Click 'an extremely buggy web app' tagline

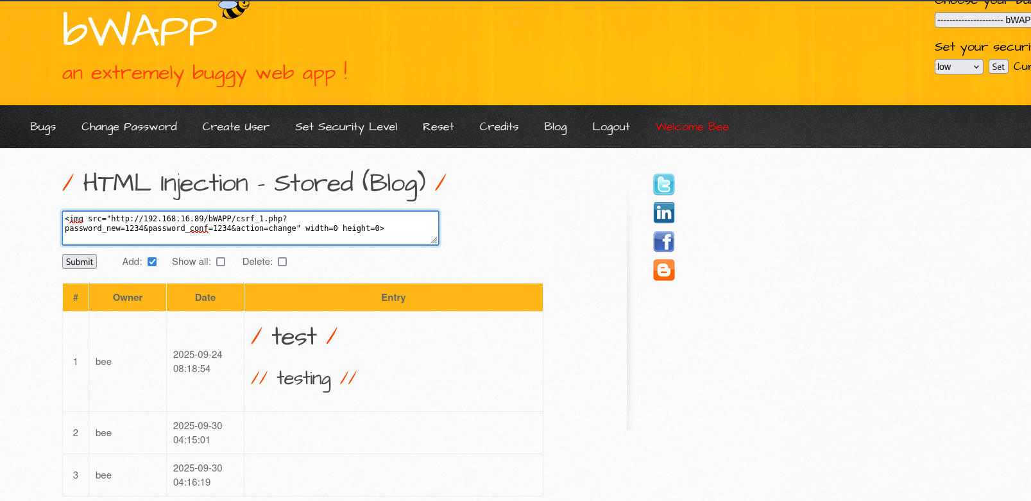(x=205, y=73)
